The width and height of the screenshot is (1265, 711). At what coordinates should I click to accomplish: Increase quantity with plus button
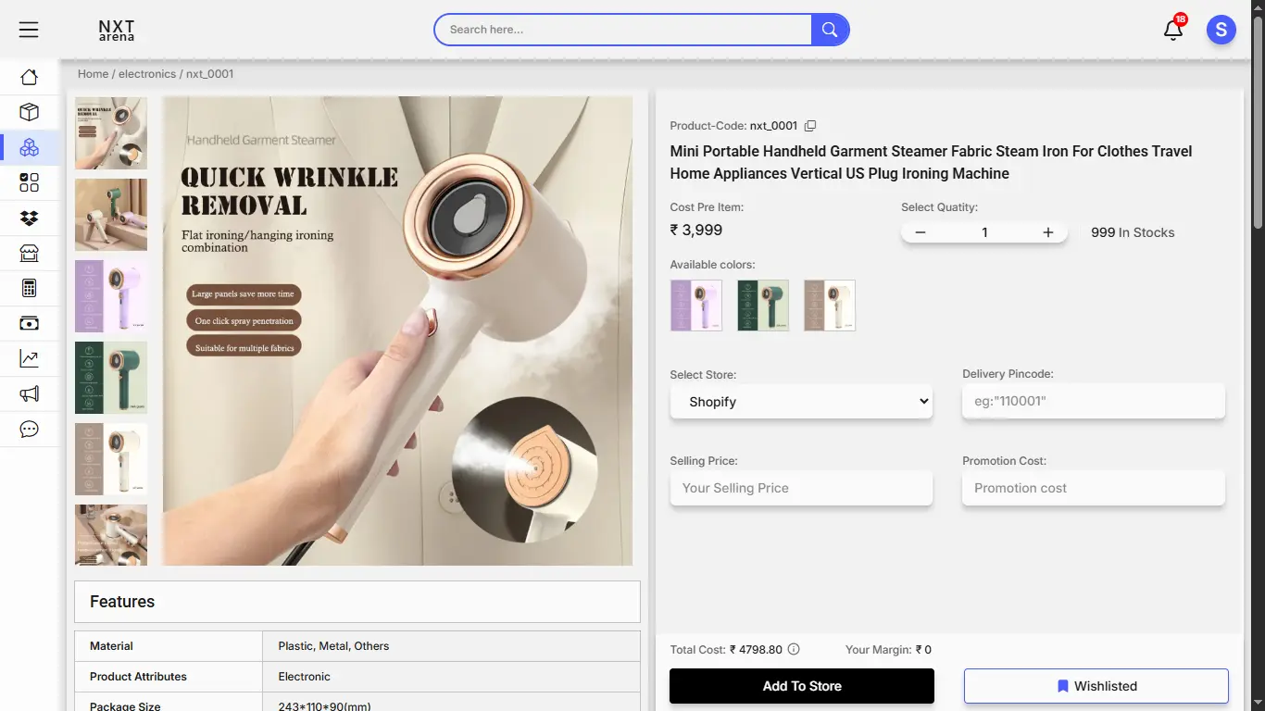[x=1047, y=232]
